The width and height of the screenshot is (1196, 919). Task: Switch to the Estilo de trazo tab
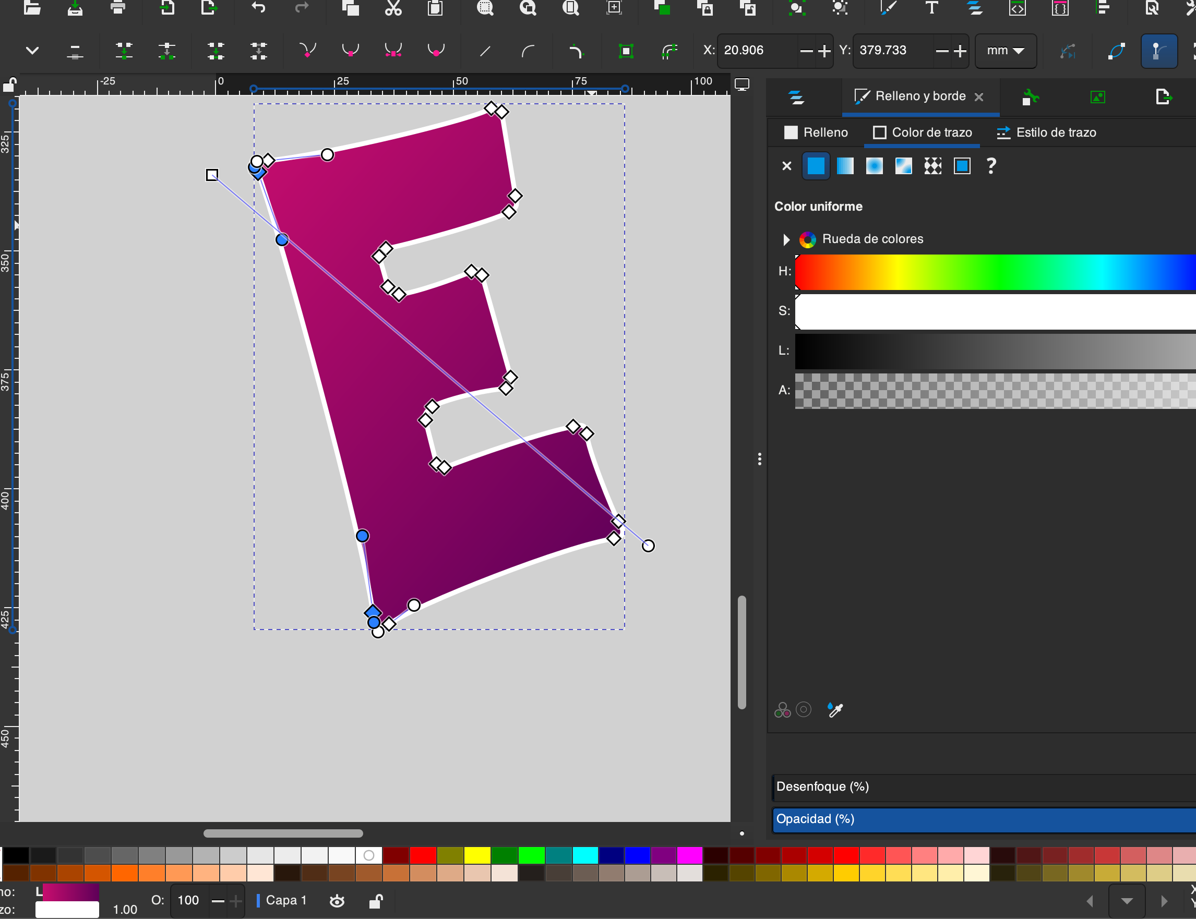1046,132
